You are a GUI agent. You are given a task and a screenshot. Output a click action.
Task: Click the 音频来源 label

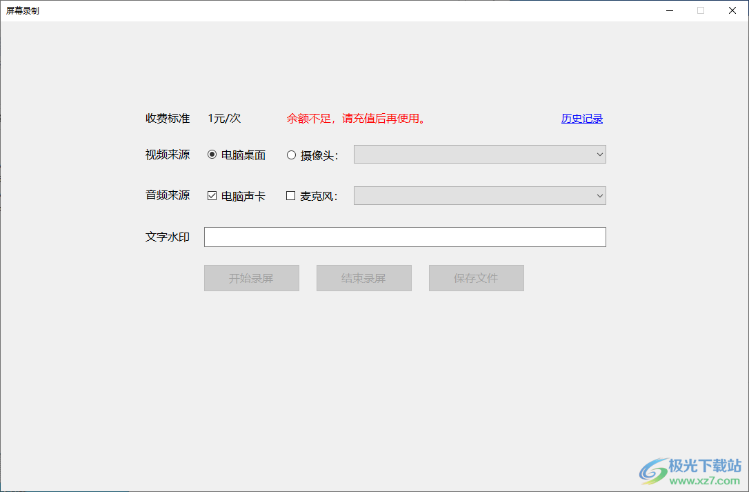point(168,195)
